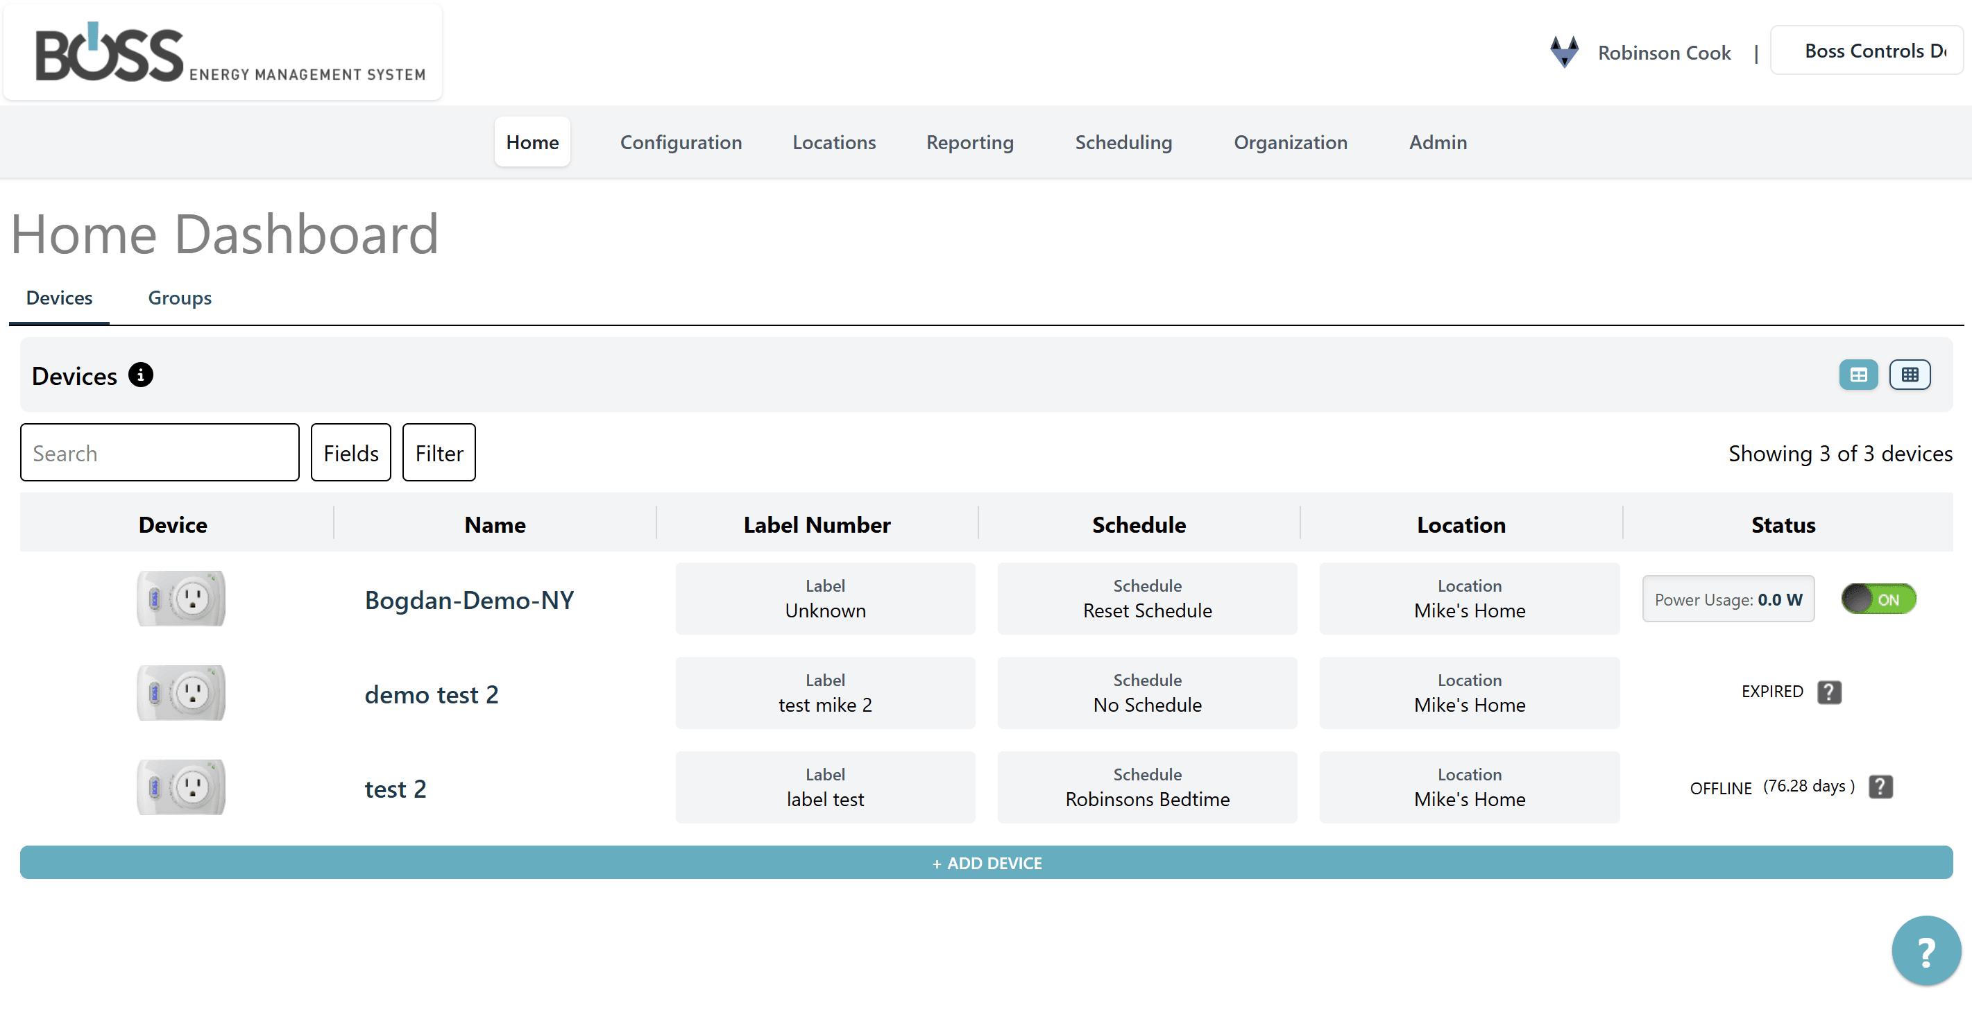The image size is (1972, 1010).
Task: Click inside the device Search field
Action: pyautogui.click(x=159, y=452)
